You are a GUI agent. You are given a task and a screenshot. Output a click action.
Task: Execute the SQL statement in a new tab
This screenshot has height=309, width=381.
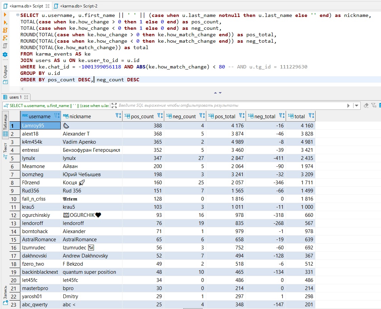coord(5,22)
